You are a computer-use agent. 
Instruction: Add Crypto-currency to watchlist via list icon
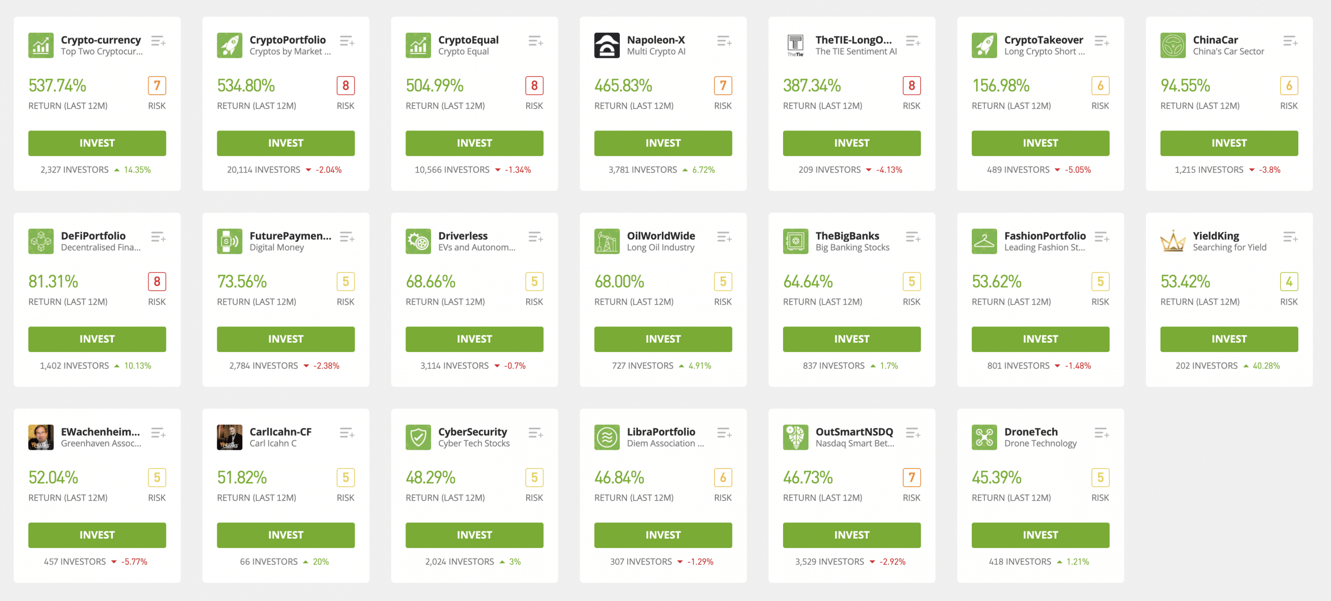tap(158, 41)
